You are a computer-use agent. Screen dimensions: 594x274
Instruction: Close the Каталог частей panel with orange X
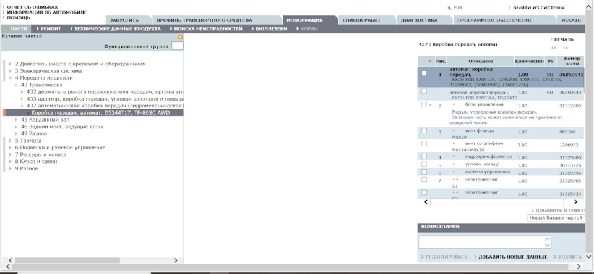(x=180, y=36)
